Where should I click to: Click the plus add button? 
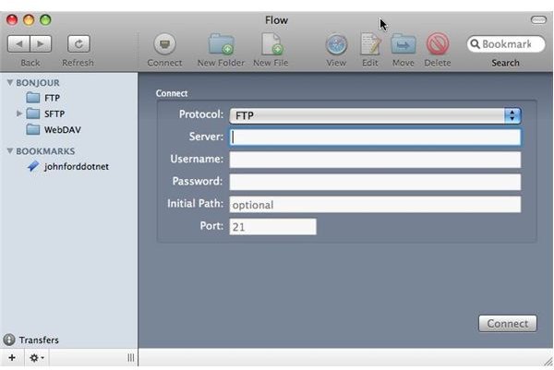pyautogui.click(x=12, y=358)
